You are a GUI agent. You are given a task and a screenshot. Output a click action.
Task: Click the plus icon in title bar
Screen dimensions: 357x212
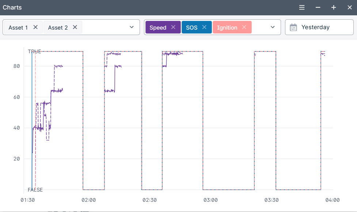point(334,8)
